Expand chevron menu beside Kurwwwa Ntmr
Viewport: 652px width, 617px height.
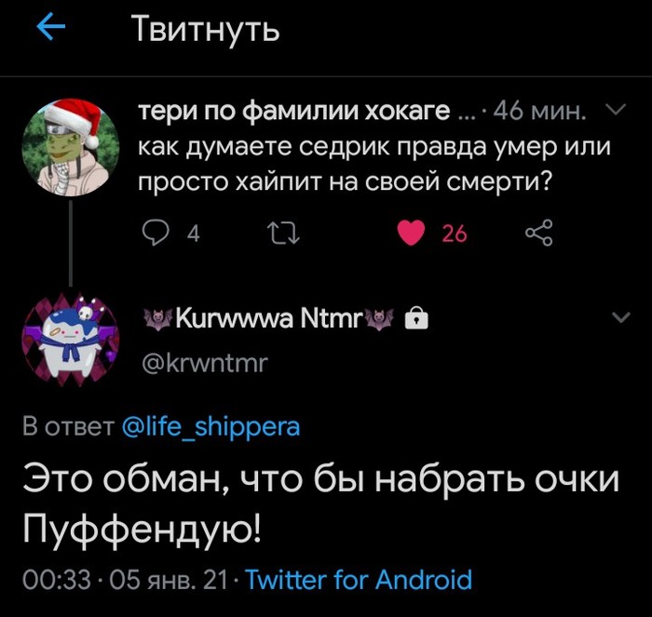pos(621,317)
